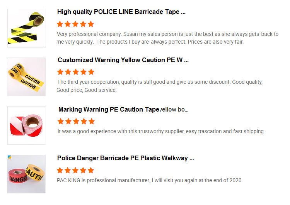The width and height of the screenshot is (290, 205).
Task: Click the brand logo badge on the Danger tape image
Action: pyautogui.click(x=9, y=157)
